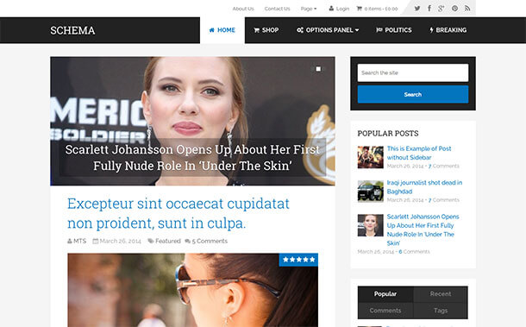Open 7 Comments under Example of Post
This screenshot has width=526, height=327.
(x=444, y=167)
